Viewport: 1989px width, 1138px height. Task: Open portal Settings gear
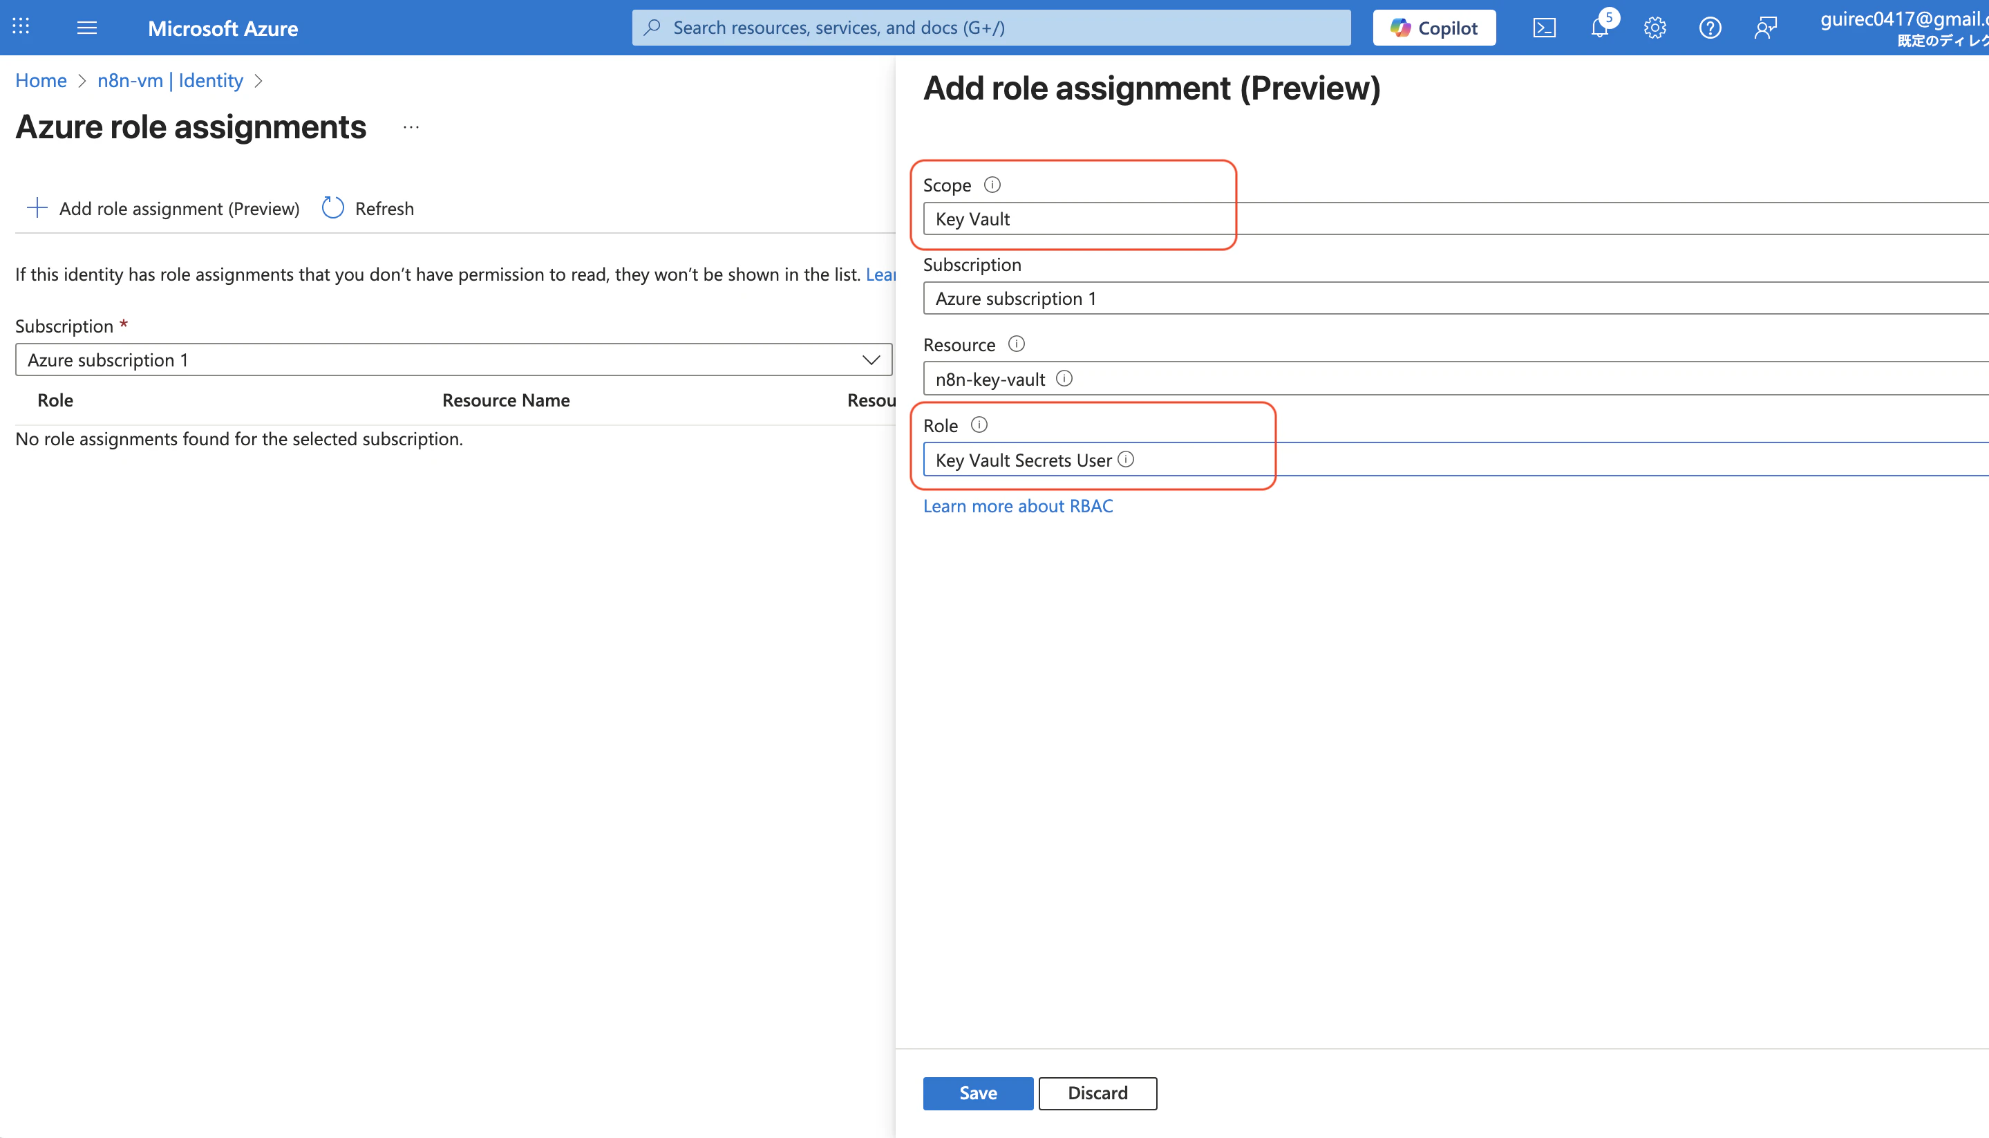tap(1654, 28)
